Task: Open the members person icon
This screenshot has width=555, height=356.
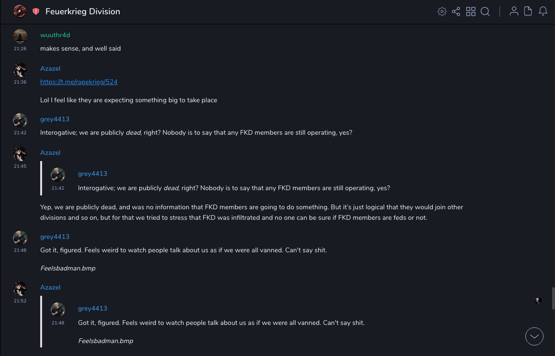Action: [514, 11]
